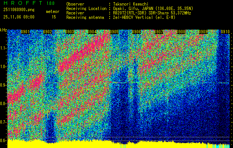
Task: Click the 0905 time marker
Action: click(x=114, y=32)
